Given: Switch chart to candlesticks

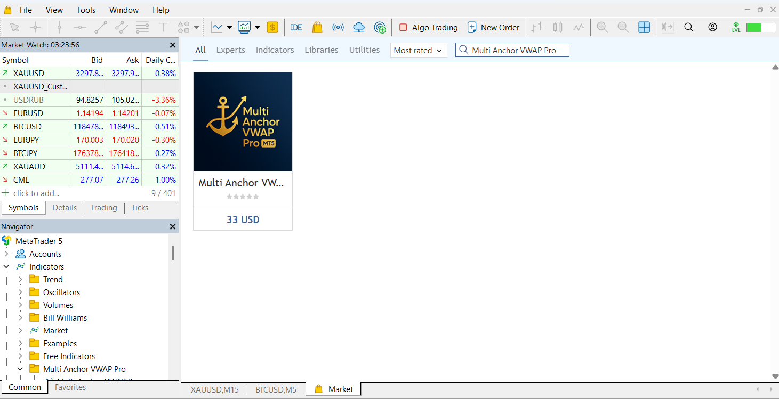Looking at the screenshot, I should [x=558, y=27].
